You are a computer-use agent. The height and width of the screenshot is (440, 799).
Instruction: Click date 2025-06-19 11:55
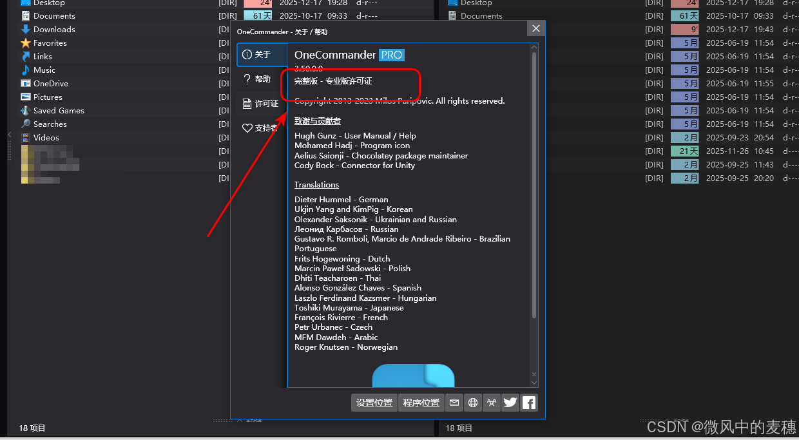pyautogui.click(x=740, y=83)
